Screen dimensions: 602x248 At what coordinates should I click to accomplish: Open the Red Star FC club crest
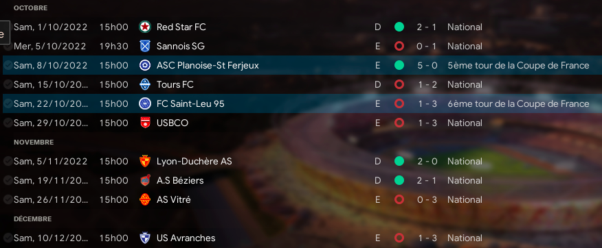coord(145,27)
